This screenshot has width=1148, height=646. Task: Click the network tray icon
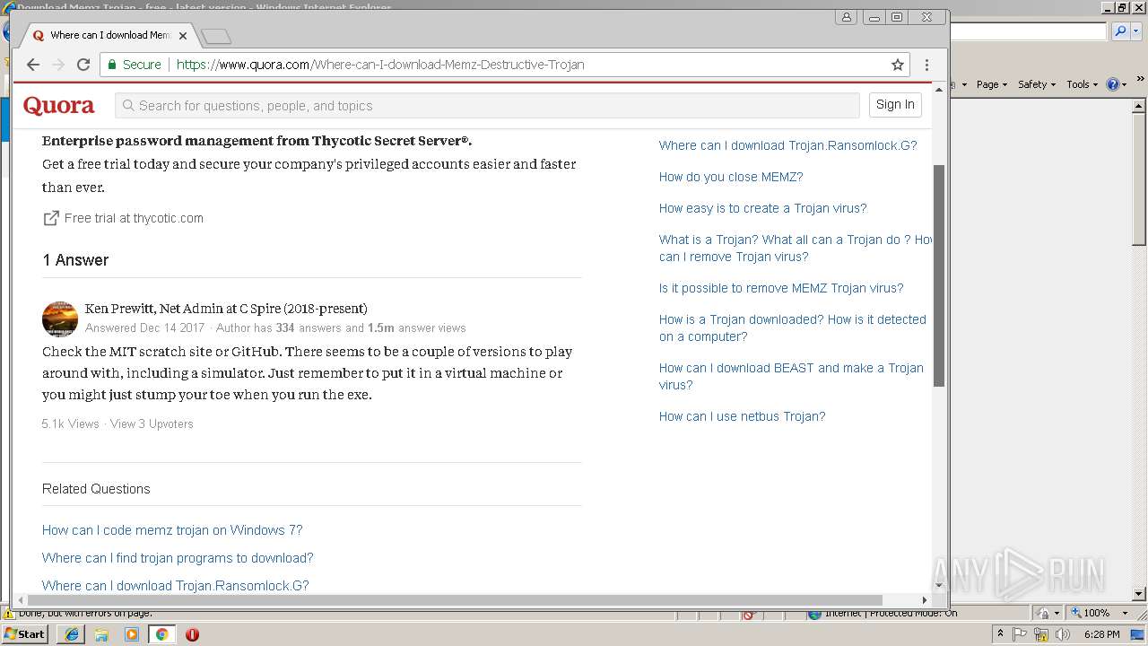1041,634
